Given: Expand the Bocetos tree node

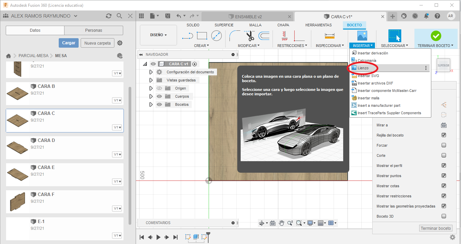Looking at the screenshot, I should tap(151, 104).
